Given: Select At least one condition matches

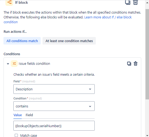Looking at the screenshot, I should pyautogui.click(x=69, y=41).
